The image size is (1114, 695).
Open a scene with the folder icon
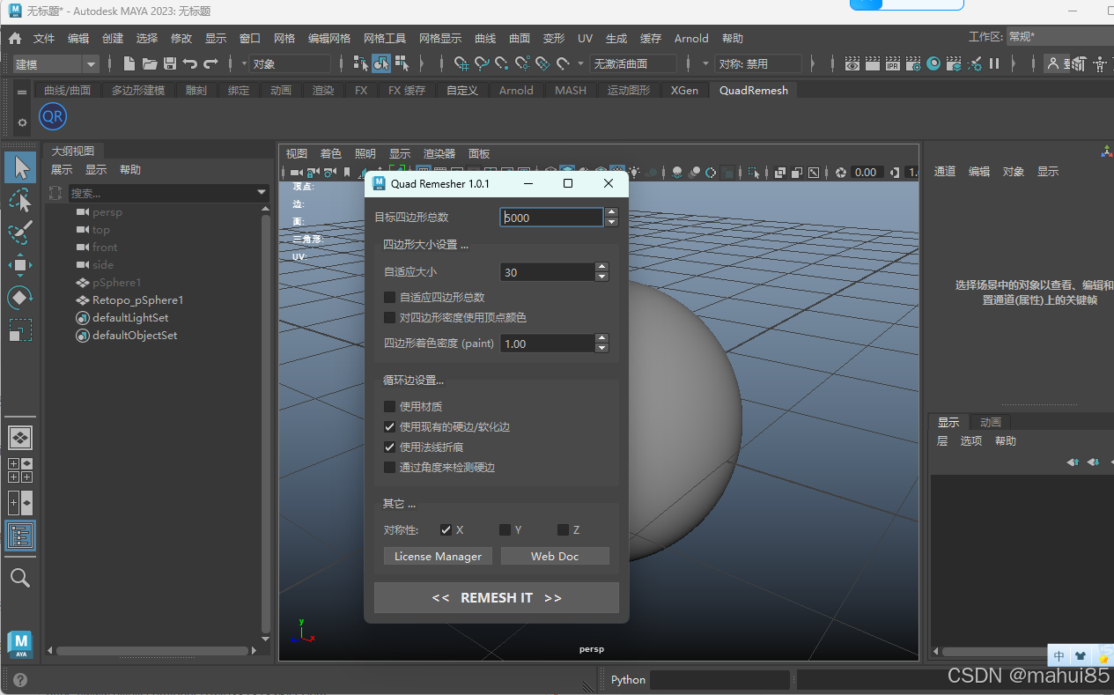point(150,63)
